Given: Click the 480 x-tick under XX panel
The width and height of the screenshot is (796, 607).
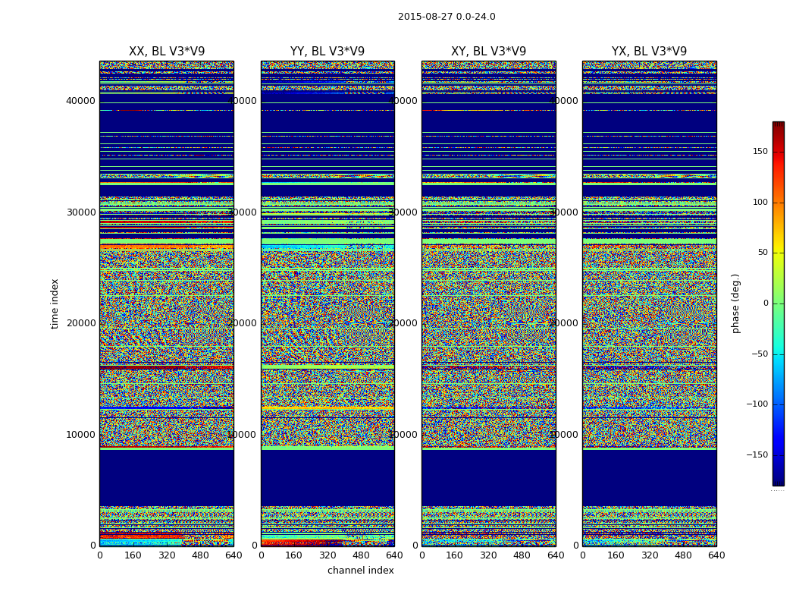Looking at the screenshot, I should tap(200, 555).
